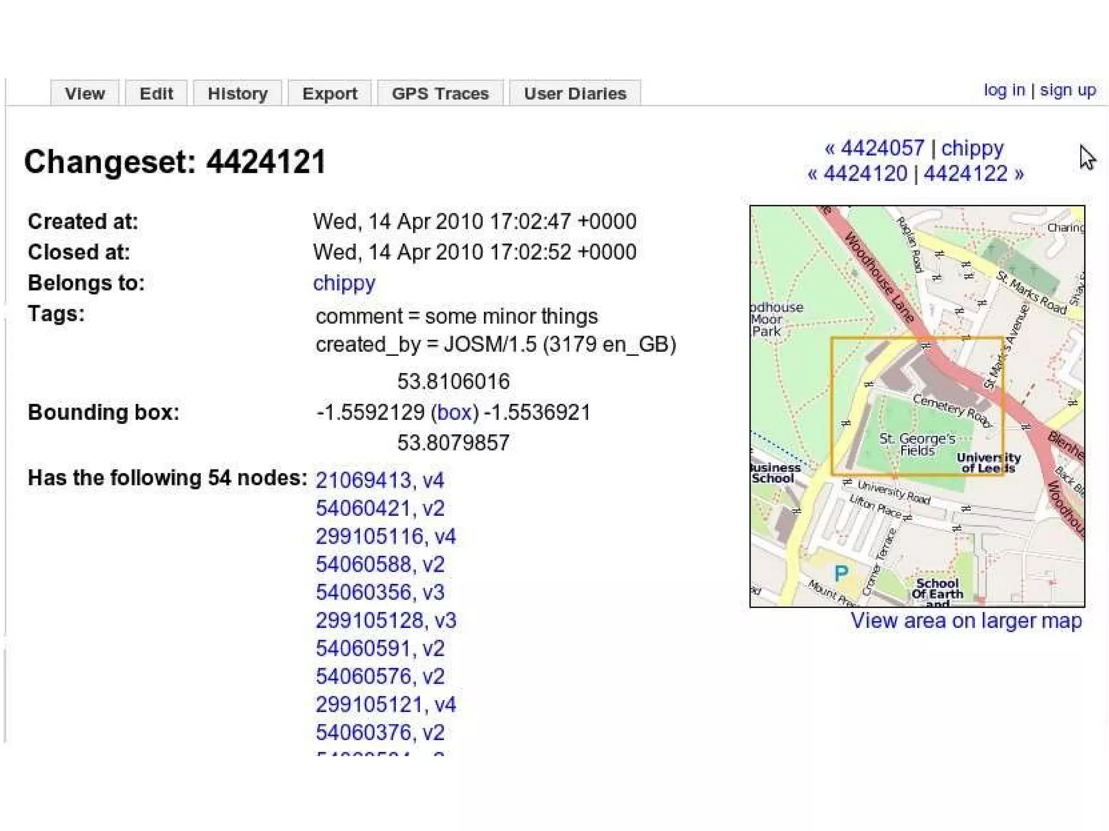Click the parking P icon on map
Screen dimensions: 1109x831
pos(841,572)
